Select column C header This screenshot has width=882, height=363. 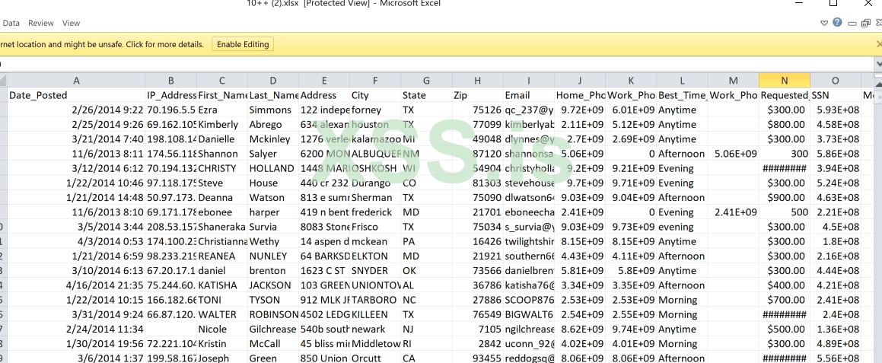[222, 81]
